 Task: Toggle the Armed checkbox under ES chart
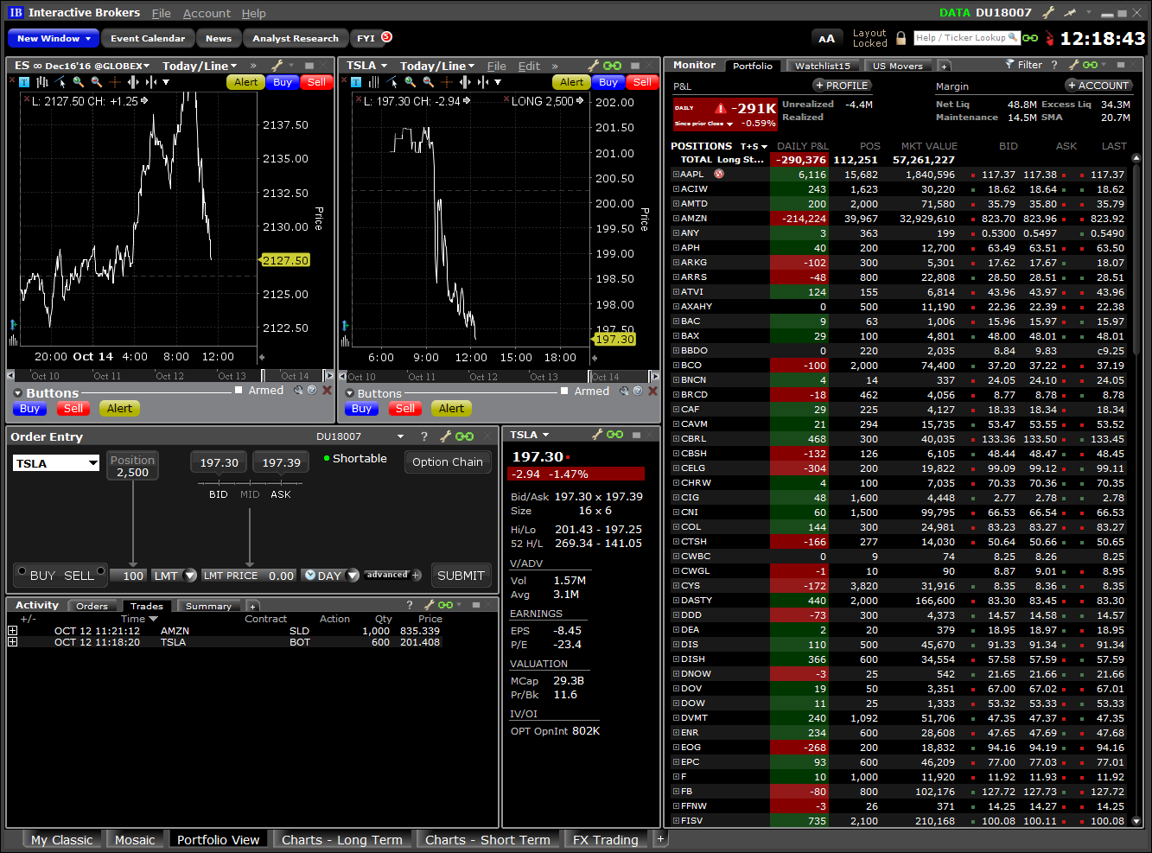coord(239,391)
